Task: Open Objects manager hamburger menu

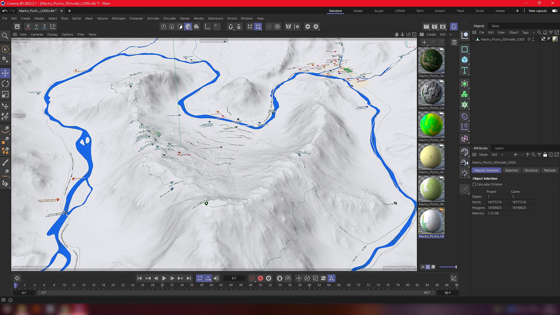Action: click(x=474, y=32)
